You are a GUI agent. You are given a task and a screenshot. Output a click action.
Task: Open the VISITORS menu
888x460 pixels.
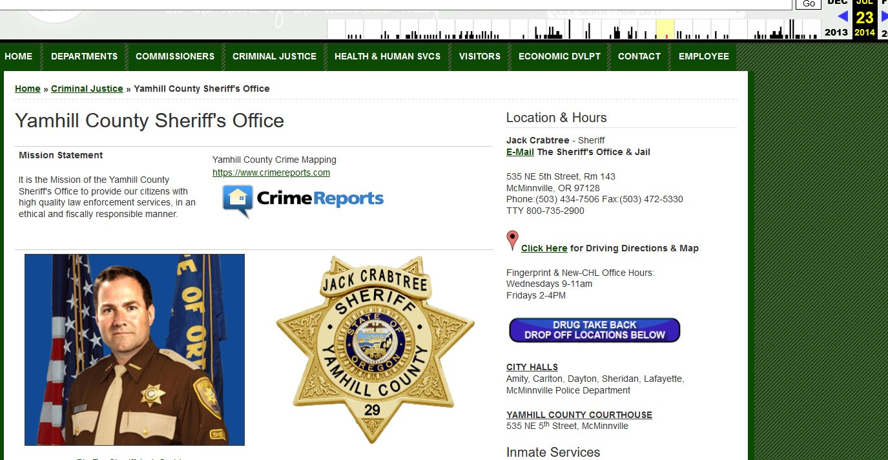tap(480, 57)
